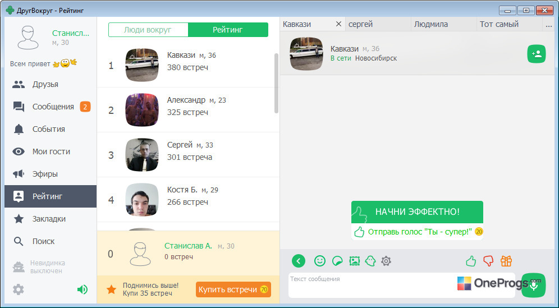This screenshot has height=308, width=559.
Task: Select the Рейтинг sidebar item
Action: click(x=51, y=196)
